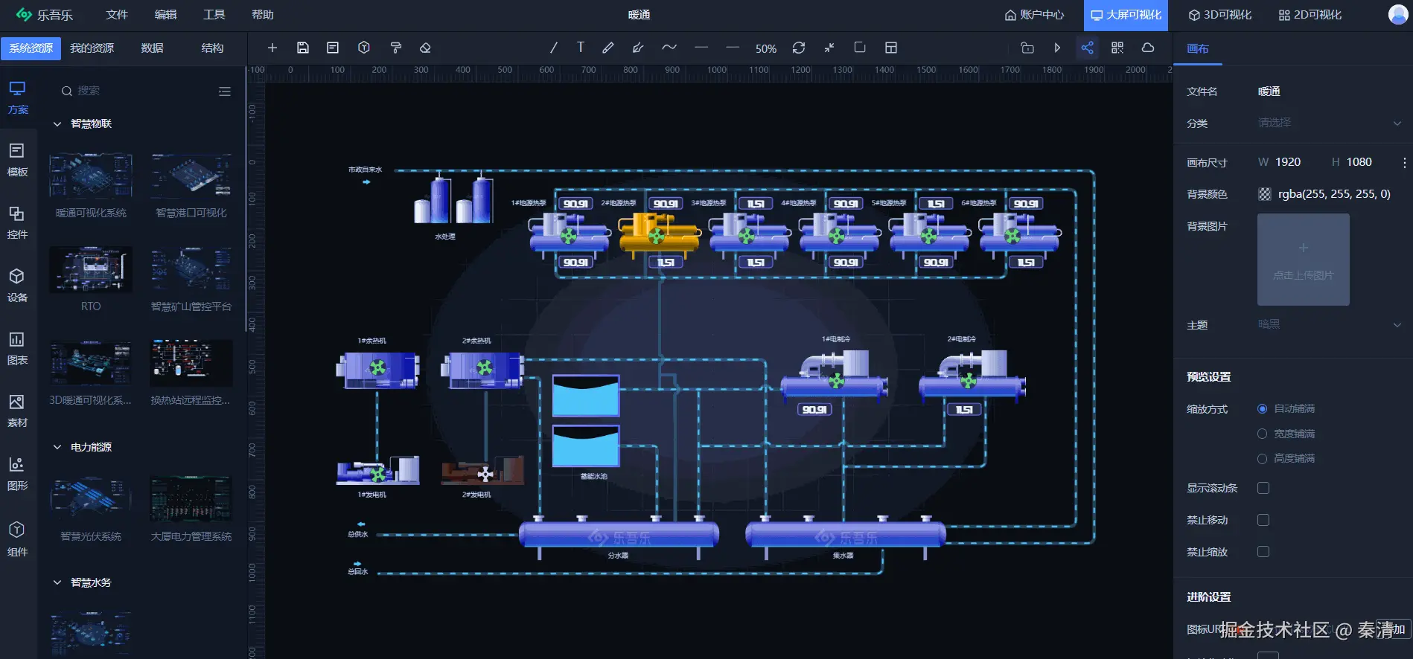This screenshot has width=1413, height=659.
Task: Open the 文件 menu
Action: click(117, 15)
